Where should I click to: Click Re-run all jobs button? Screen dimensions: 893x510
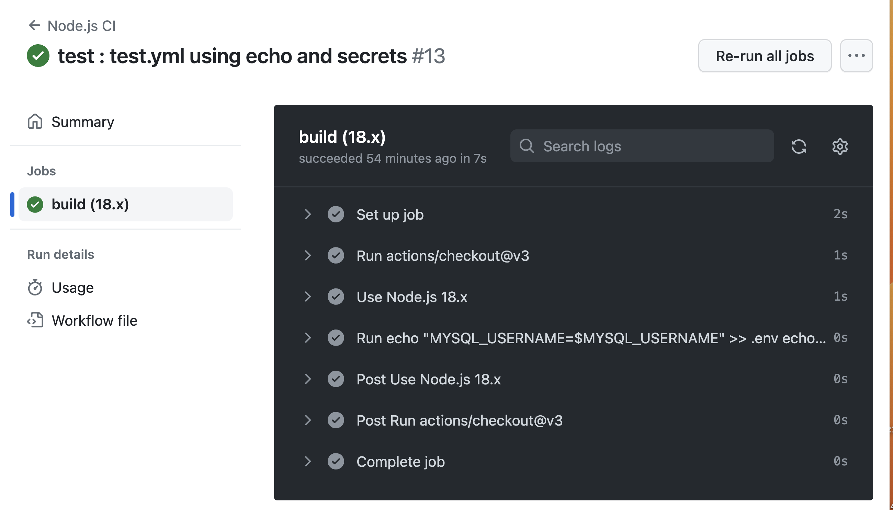click(x=765, y=56)
